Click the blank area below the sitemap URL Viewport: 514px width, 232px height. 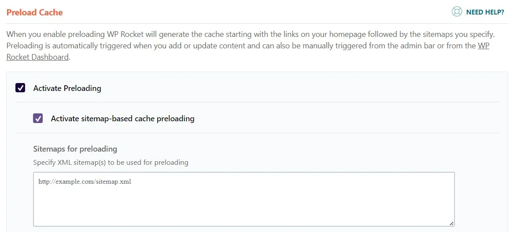pyautogui.click(x=244, y=206)
